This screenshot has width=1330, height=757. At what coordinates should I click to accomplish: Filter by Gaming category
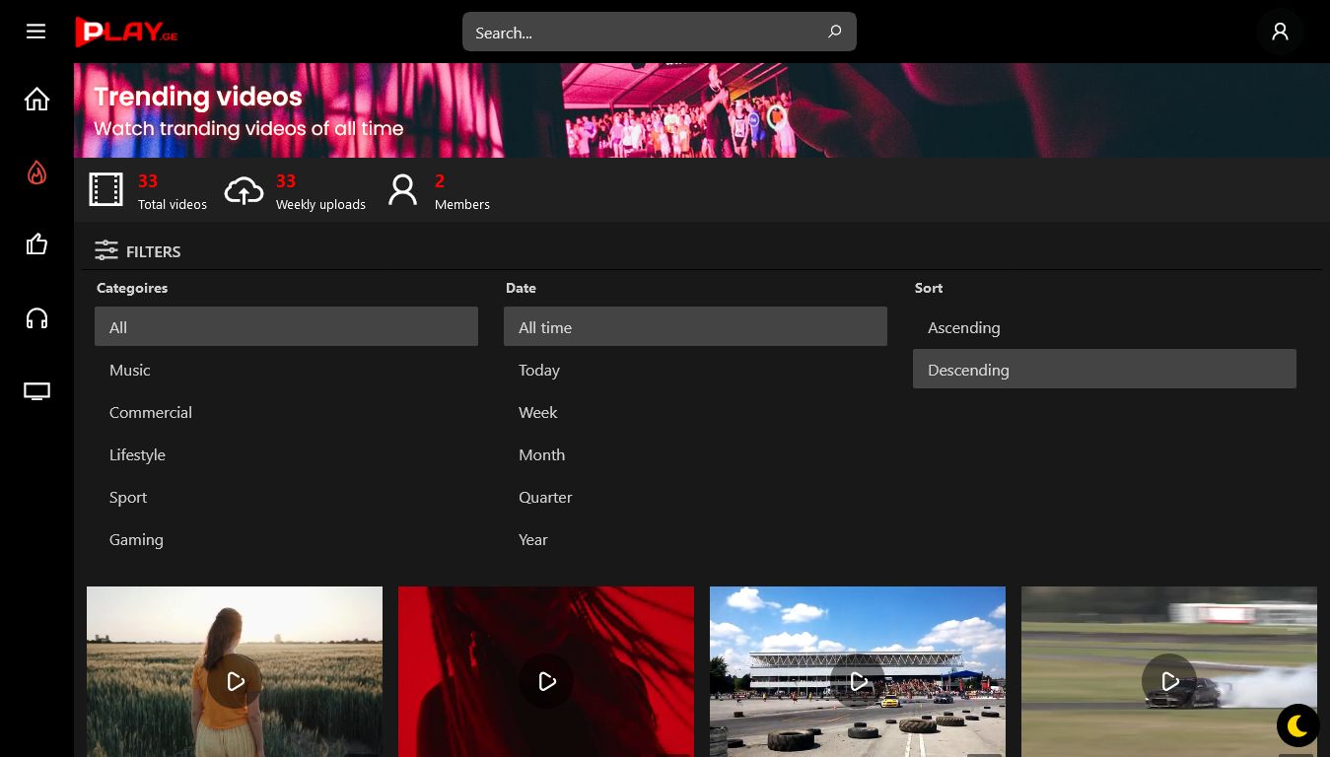[136, 539]
